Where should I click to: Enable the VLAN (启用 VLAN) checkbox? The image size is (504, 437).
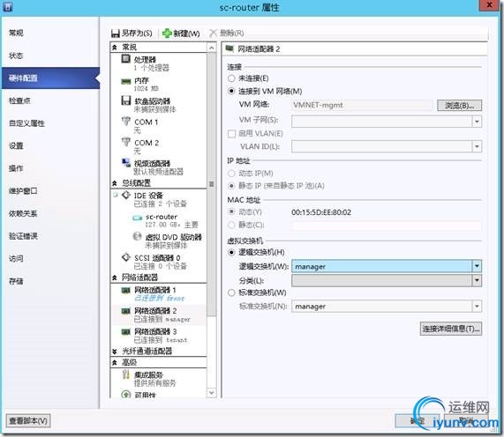[x=231, y=134]
